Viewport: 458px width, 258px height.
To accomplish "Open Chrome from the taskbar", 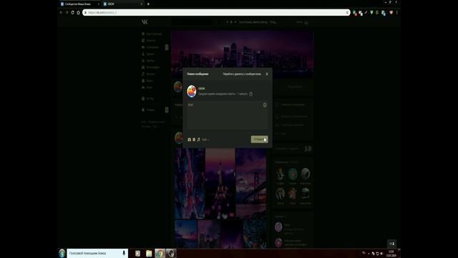I will [160, 253].
